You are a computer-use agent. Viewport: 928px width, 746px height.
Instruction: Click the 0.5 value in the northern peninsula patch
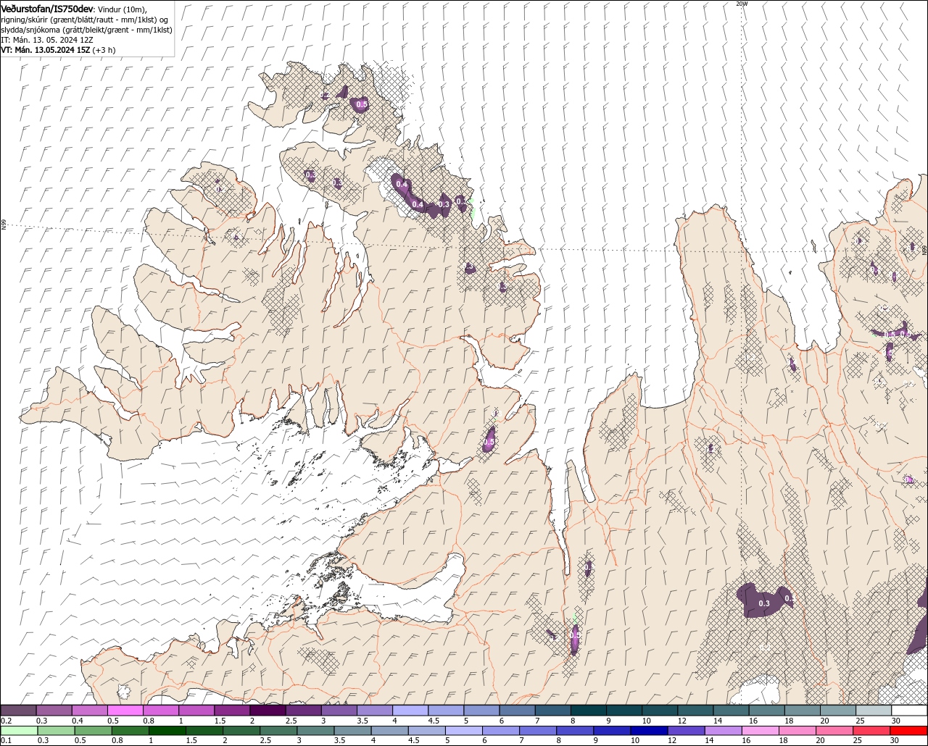coord(362,105)
